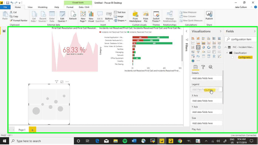This screenshot has height=145, width=258.
Task: Select the Page 1 tab
Action: 22,130
